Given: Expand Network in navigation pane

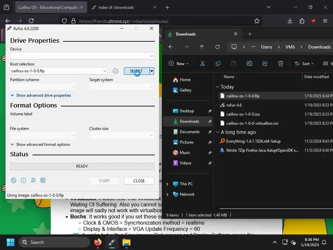Looking at the screenshot, I should [x=167, y=194].
